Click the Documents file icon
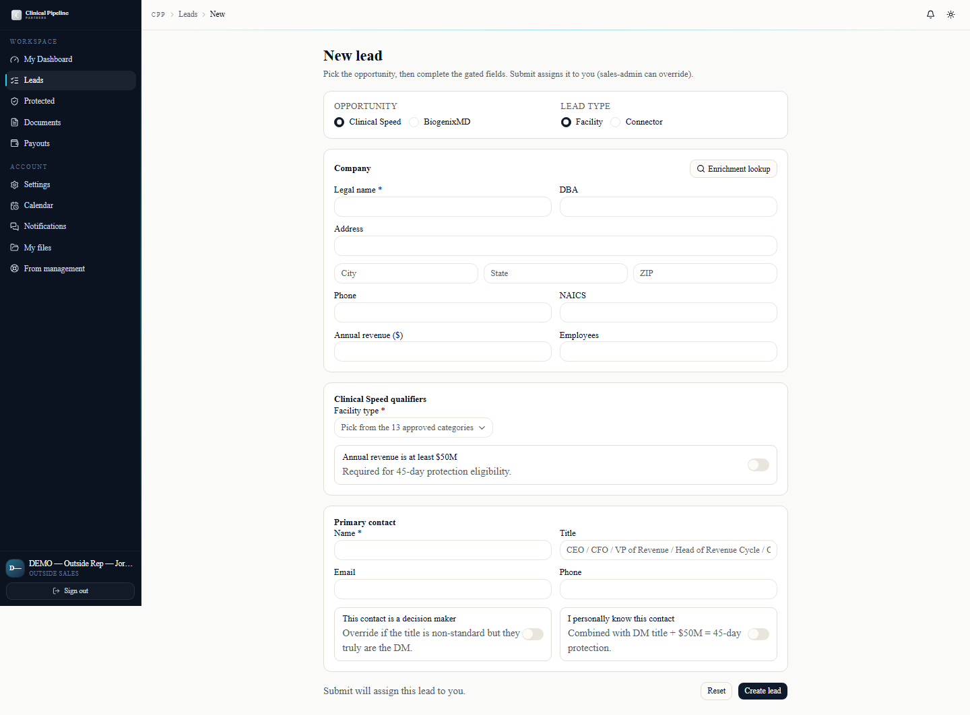 [15, 123]
